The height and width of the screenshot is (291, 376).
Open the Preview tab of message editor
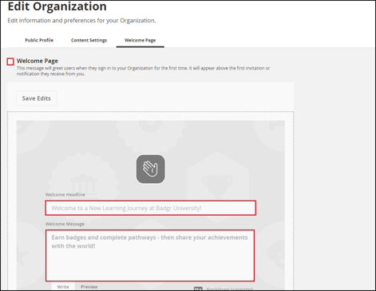click(89, 287)
